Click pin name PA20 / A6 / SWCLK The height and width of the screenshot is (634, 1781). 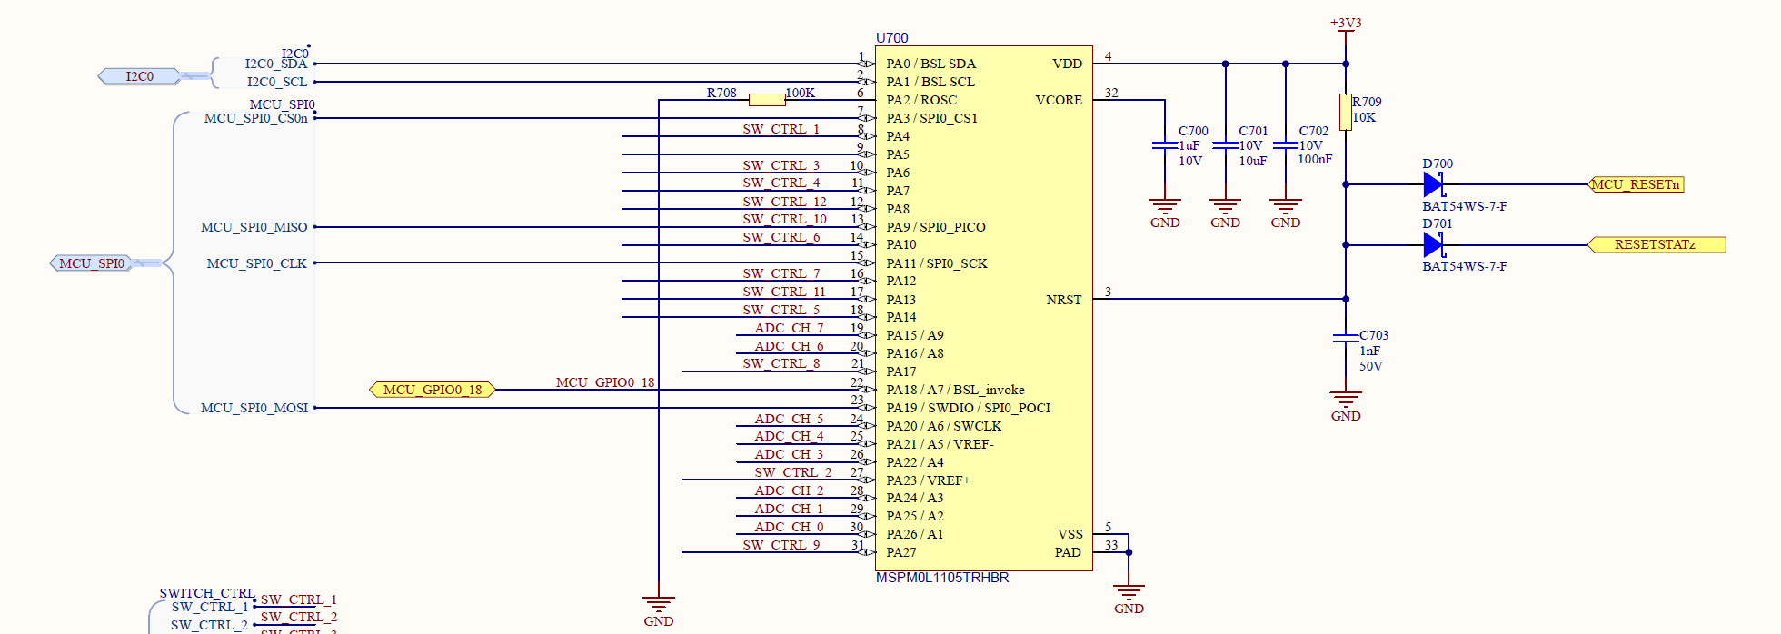944,426
